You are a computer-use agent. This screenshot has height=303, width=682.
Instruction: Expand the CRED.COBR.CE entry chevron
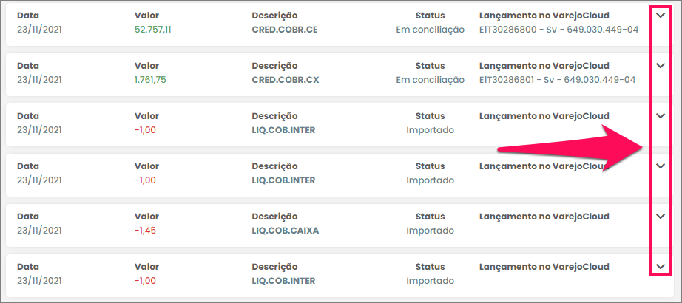click(661, 15)
